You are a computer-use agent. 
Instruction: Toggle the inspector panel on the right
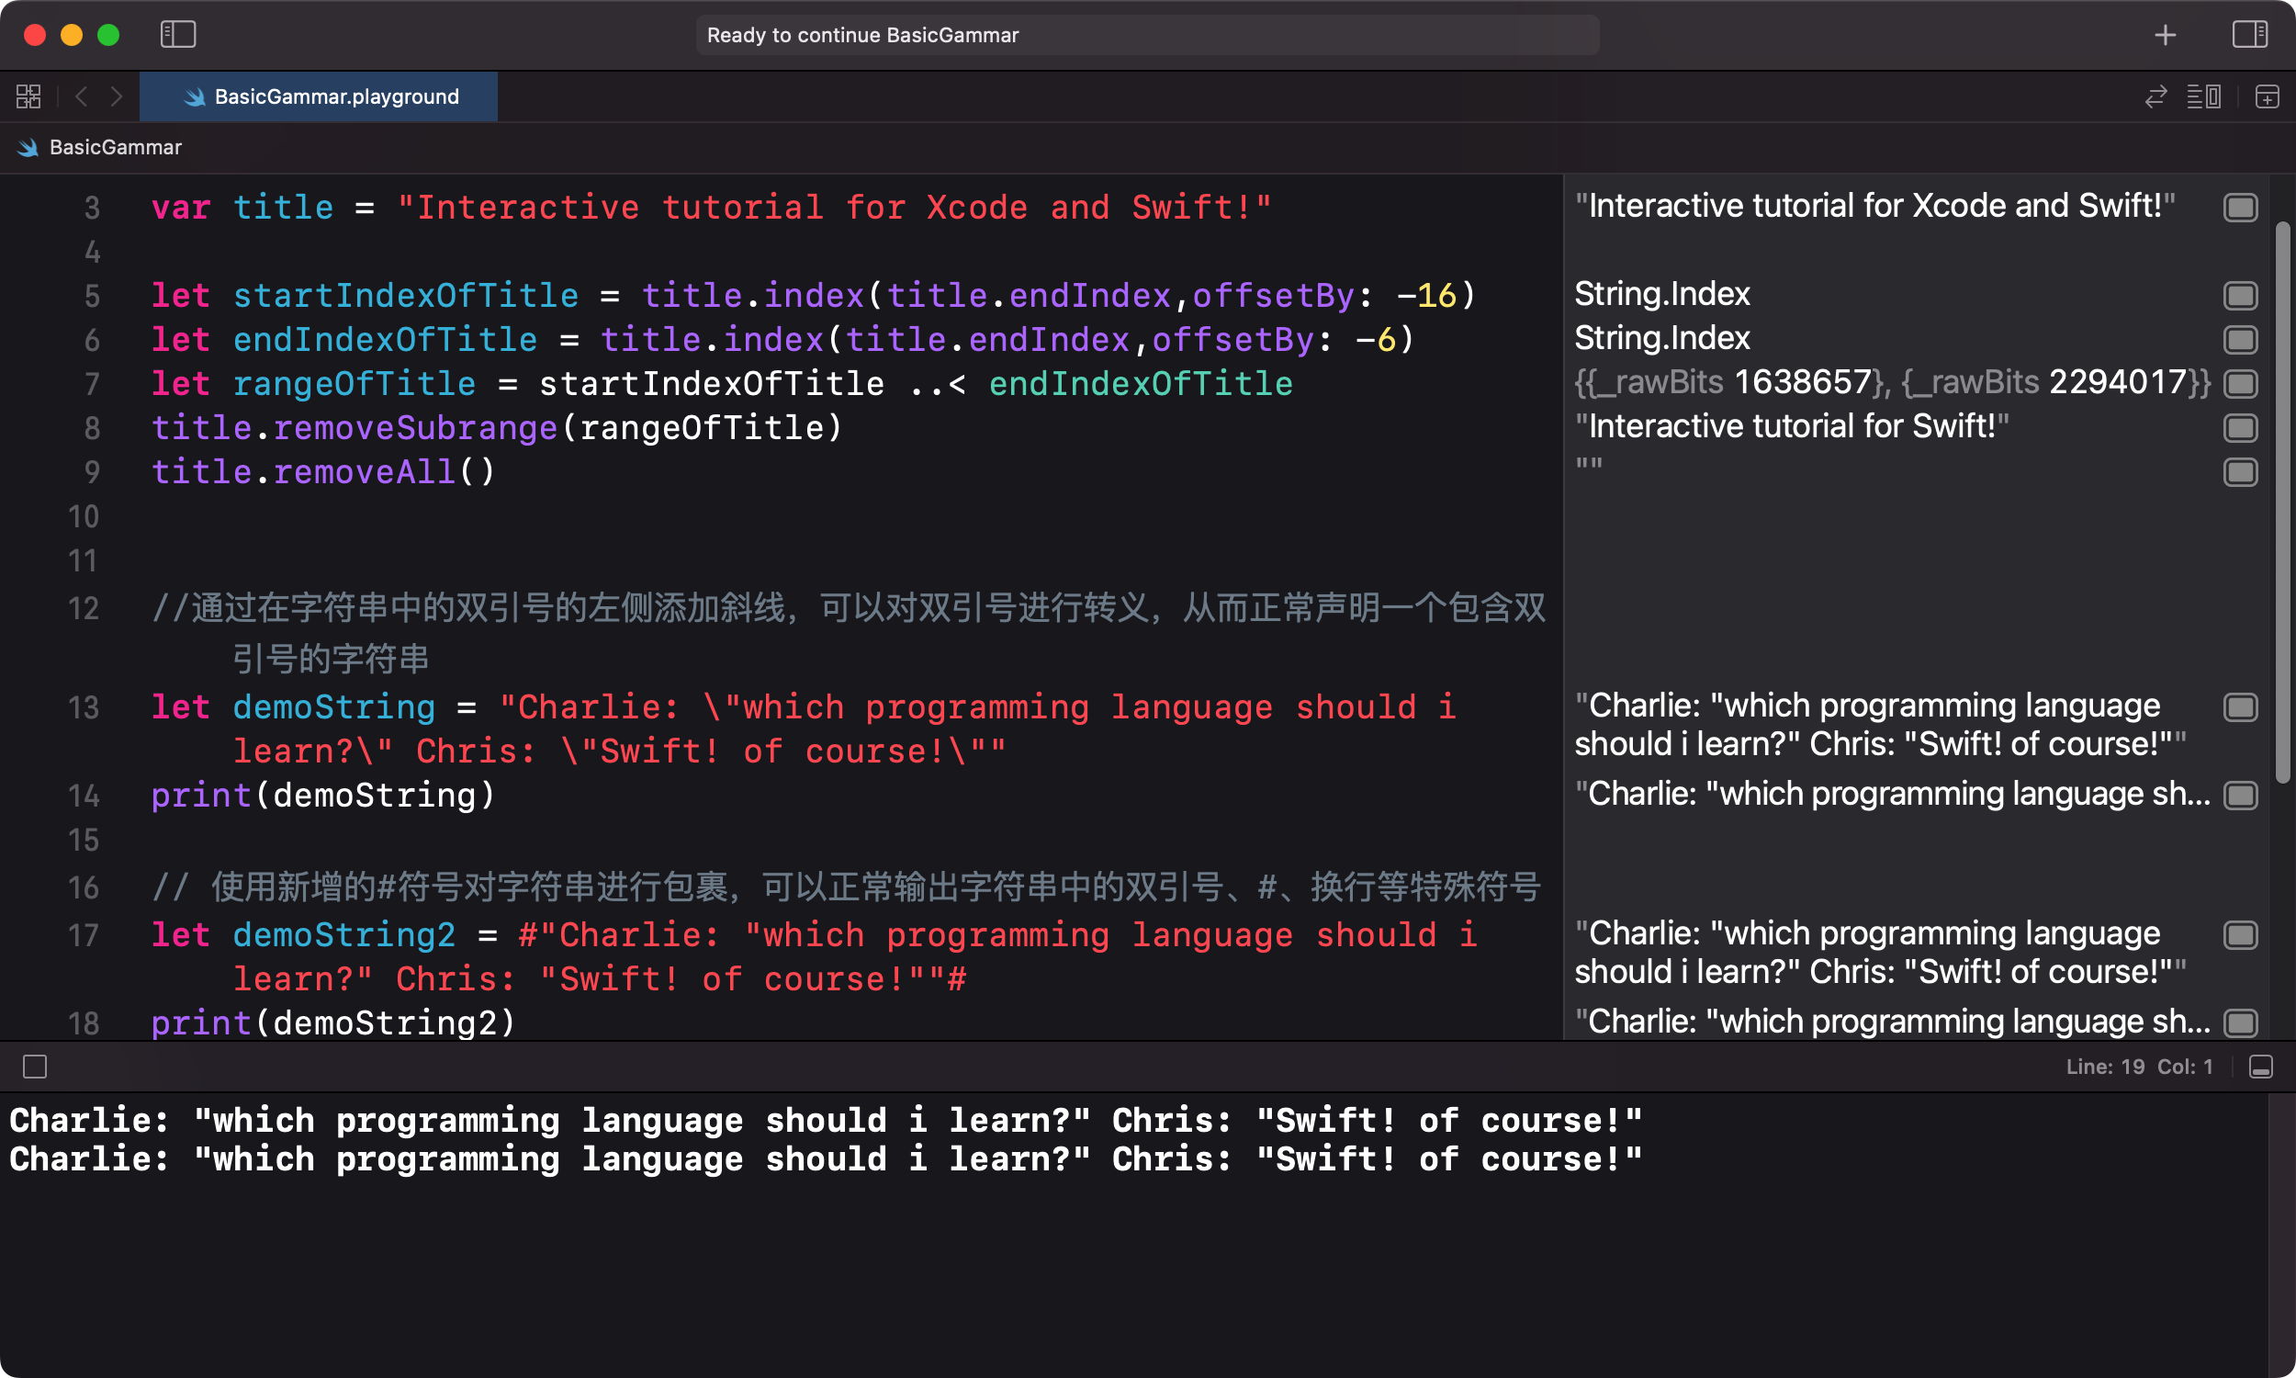(x=2249, y=34)
